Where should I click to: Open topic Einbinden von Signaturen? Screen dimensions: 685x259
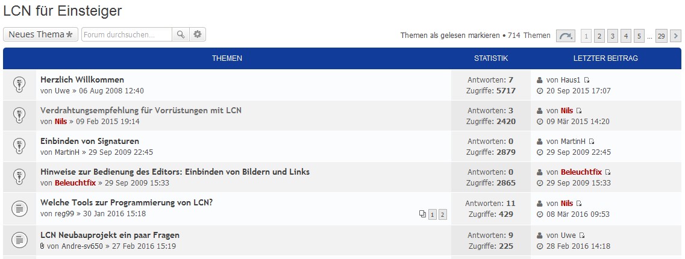[x=89, y=141]
